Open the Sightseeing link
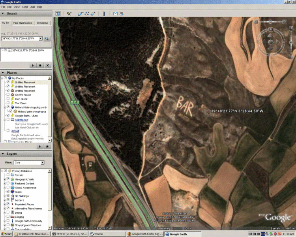Viewport: 296px width, 237px height. pyautogui.click(x=22, y=120)
